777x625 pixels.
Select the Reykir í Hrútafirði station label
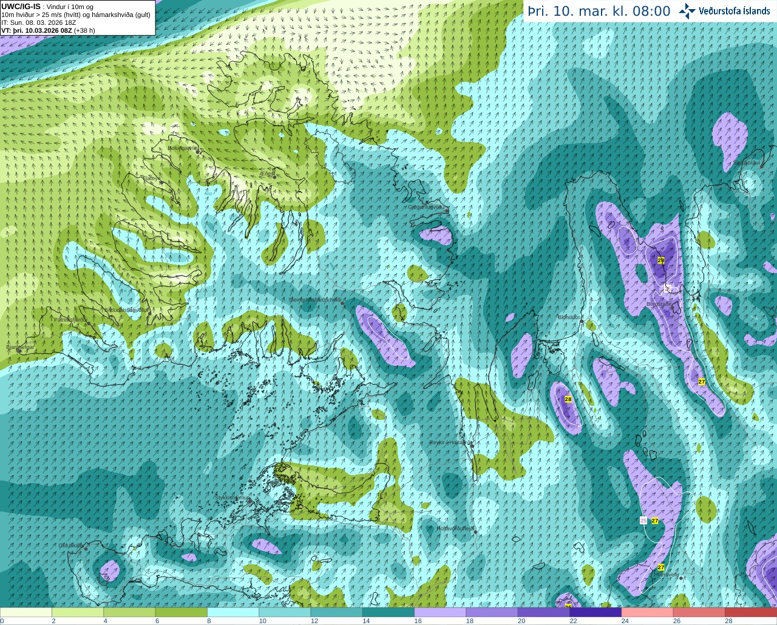[x=451, y=442]
